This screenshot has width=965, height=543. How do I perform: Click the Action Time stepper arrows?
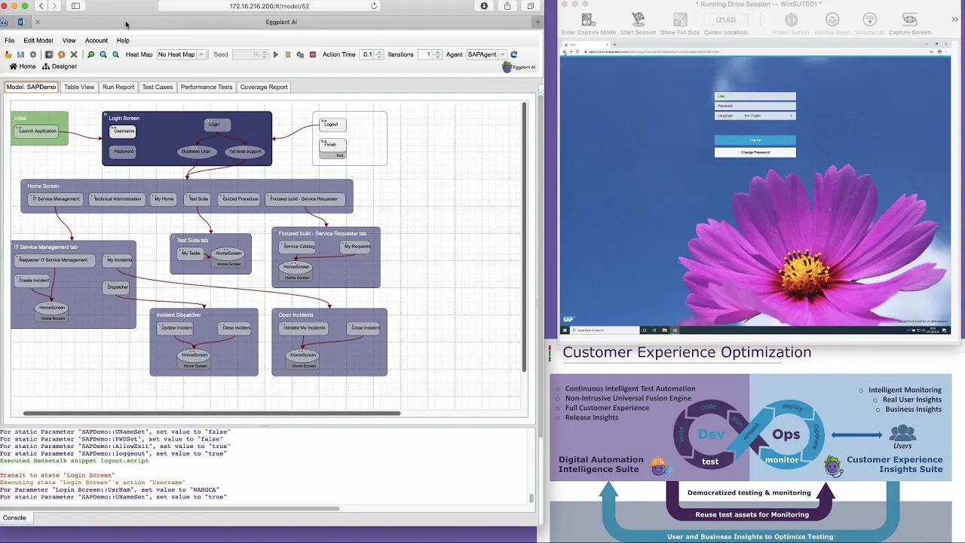point(379,54)
